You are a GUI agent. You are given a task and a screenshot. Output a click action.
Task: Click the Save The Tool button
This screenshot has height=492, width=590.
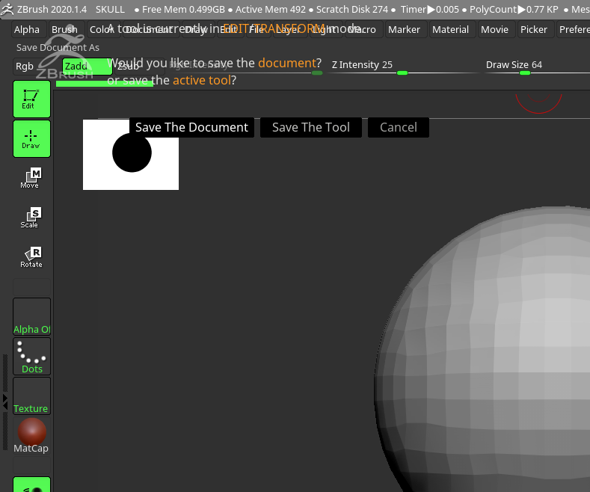click(x=311, y=128)
